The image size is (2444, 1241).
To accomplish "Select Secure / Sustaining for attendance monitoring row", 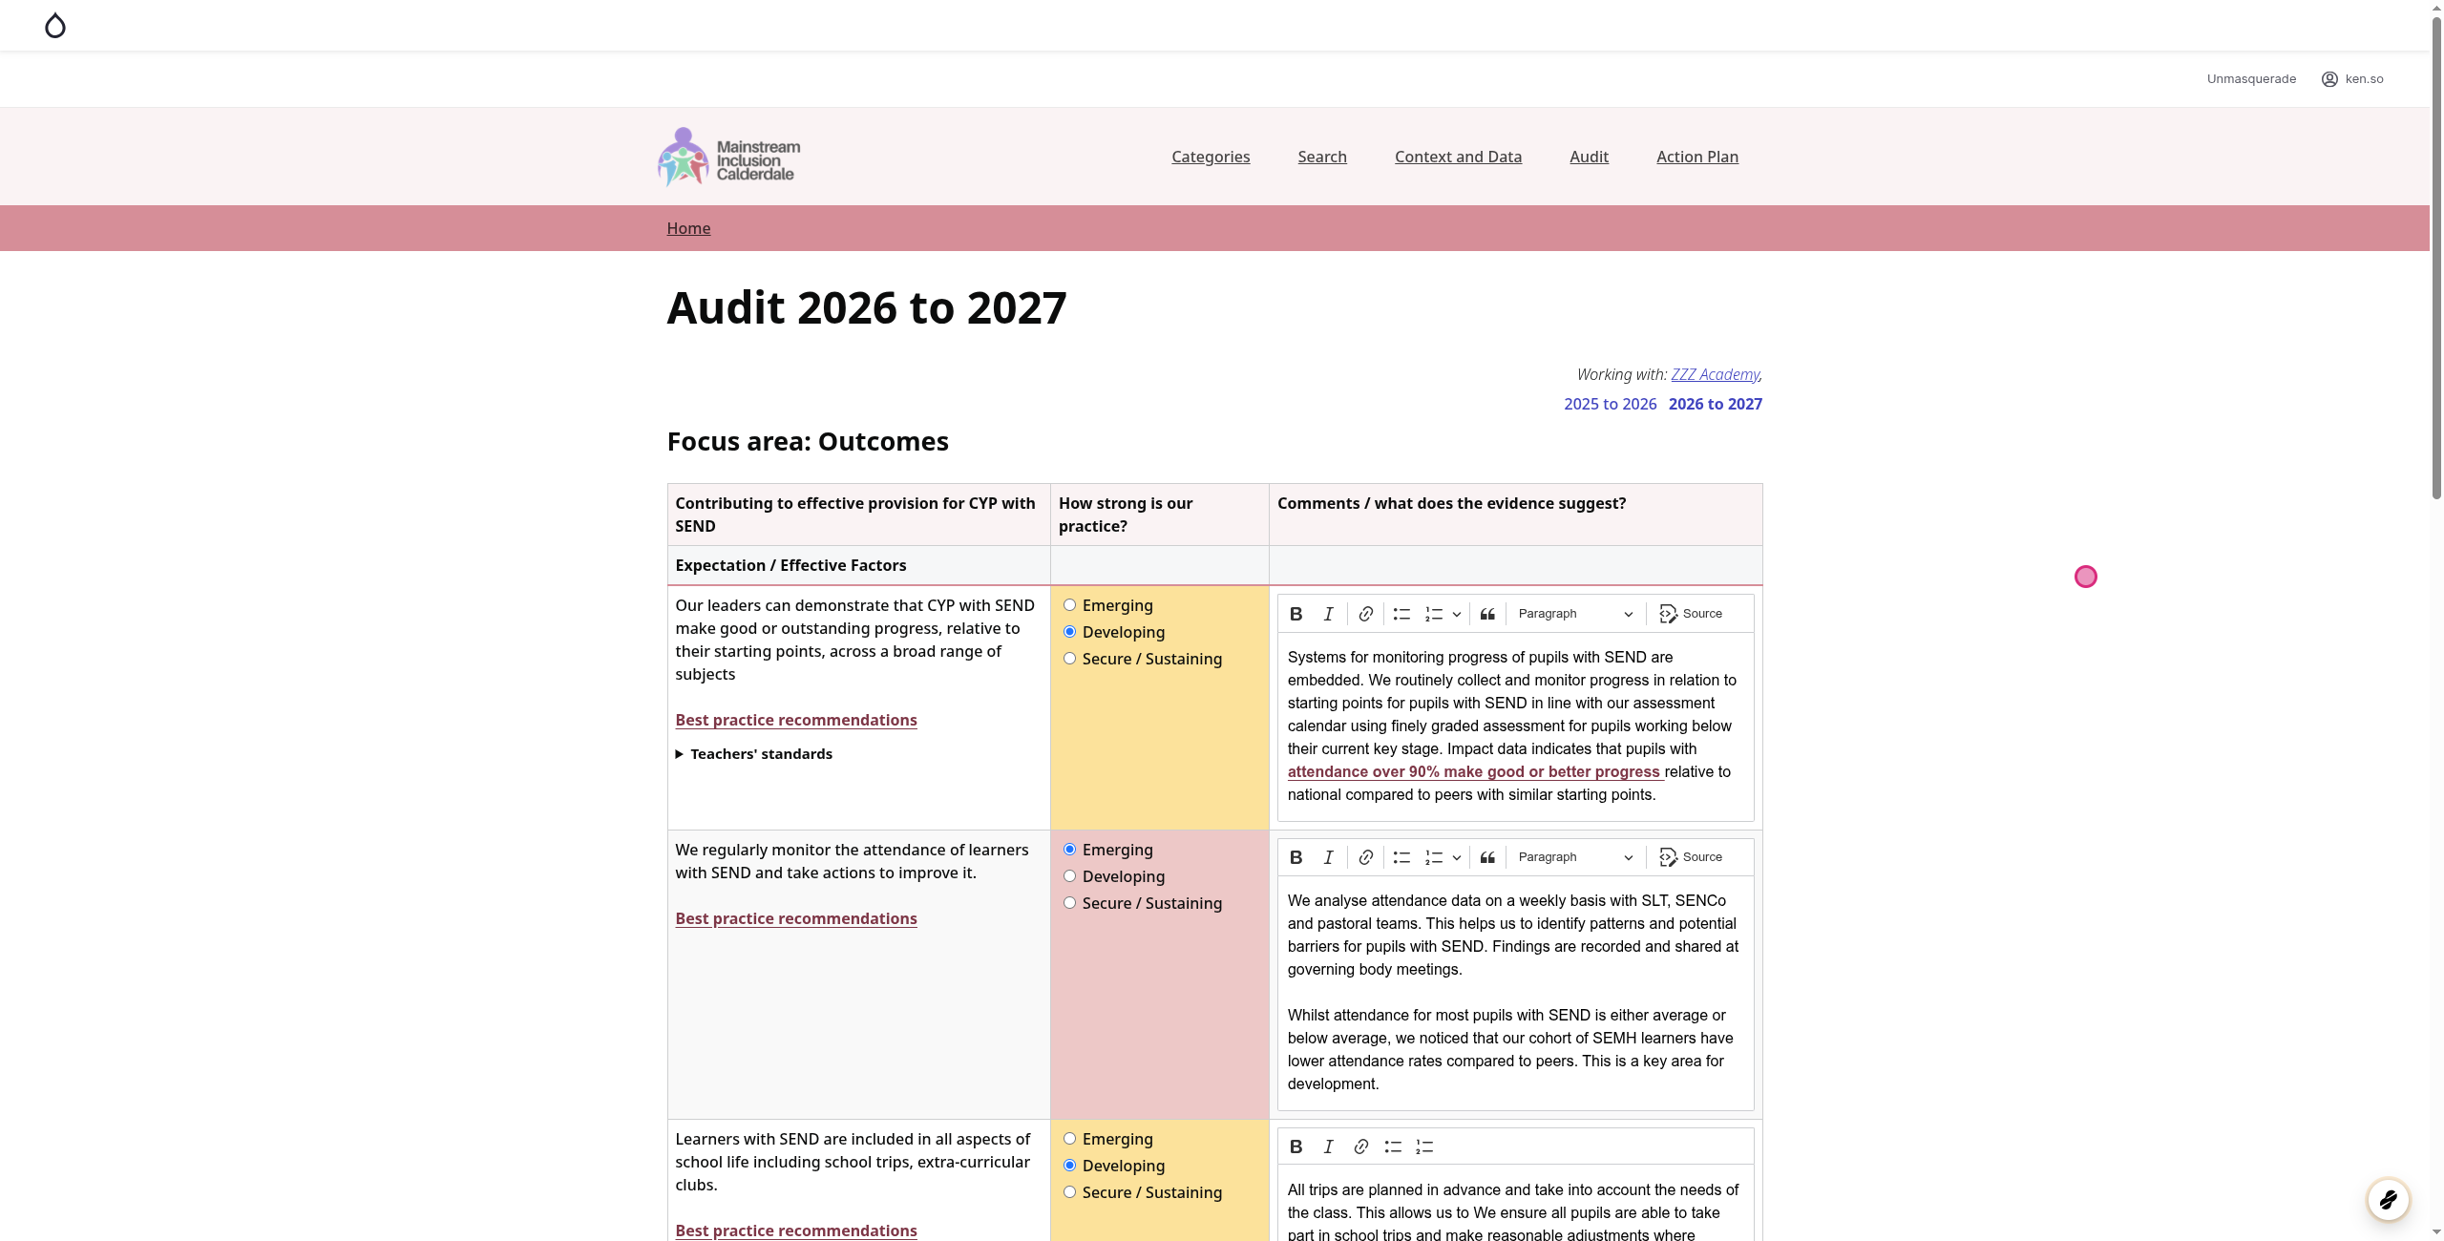I will [x=1069, y=903].
